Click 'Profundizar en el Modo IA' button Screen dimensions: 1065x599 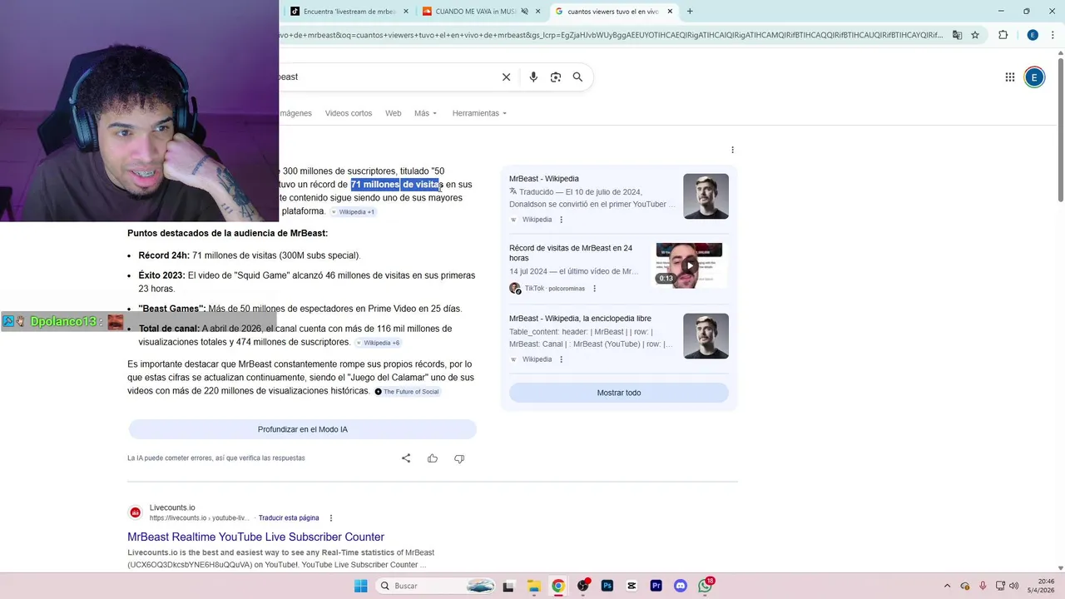(x=303, y=429)
